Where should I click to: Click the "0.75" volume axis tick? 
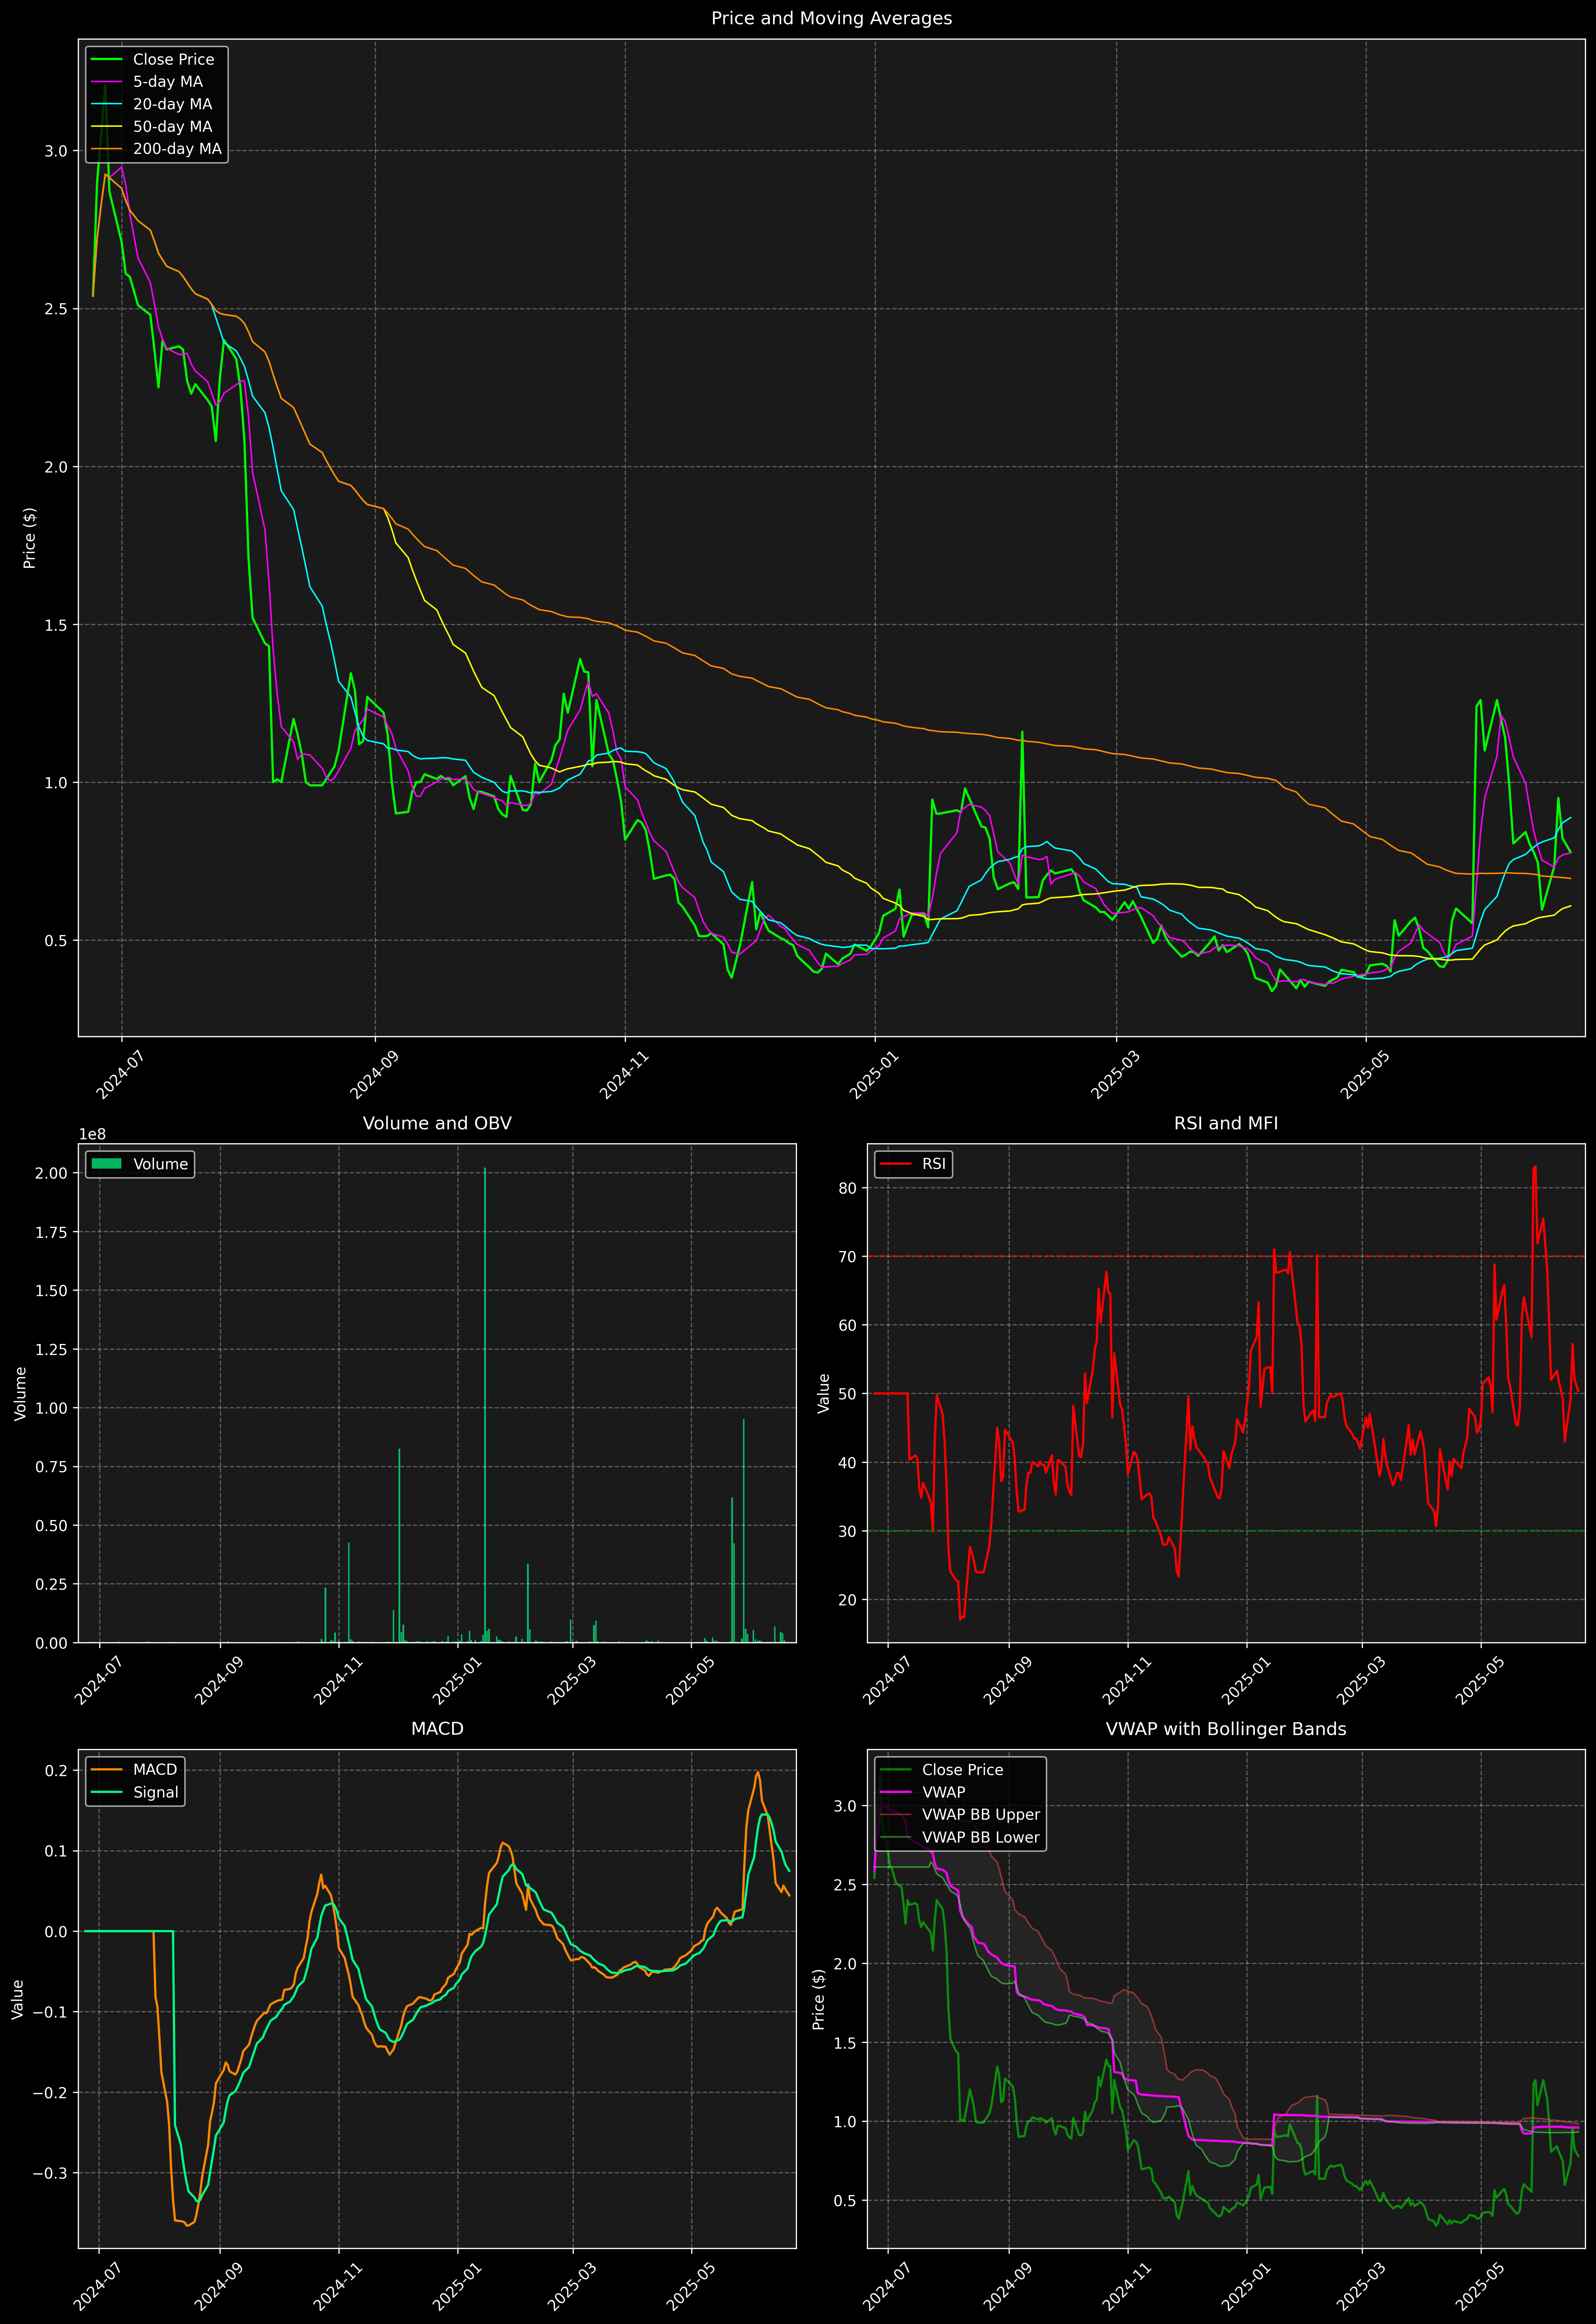coord(51,1467)
